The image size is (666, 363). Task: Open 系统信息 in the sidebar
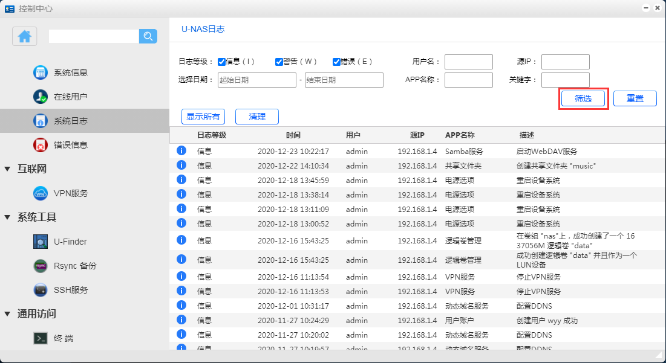[x=70, y=72]
